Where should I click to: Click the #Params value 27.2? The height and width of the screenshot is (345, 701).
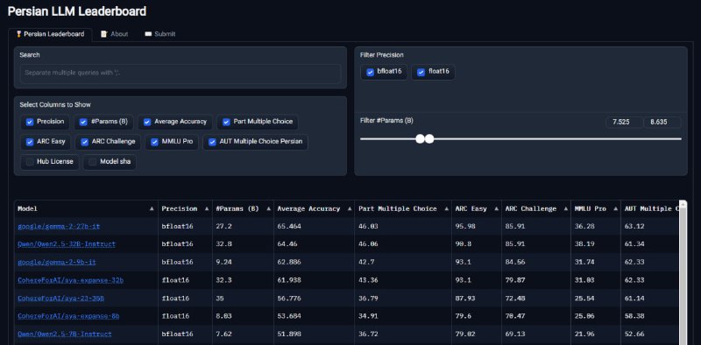pos(223,227)
